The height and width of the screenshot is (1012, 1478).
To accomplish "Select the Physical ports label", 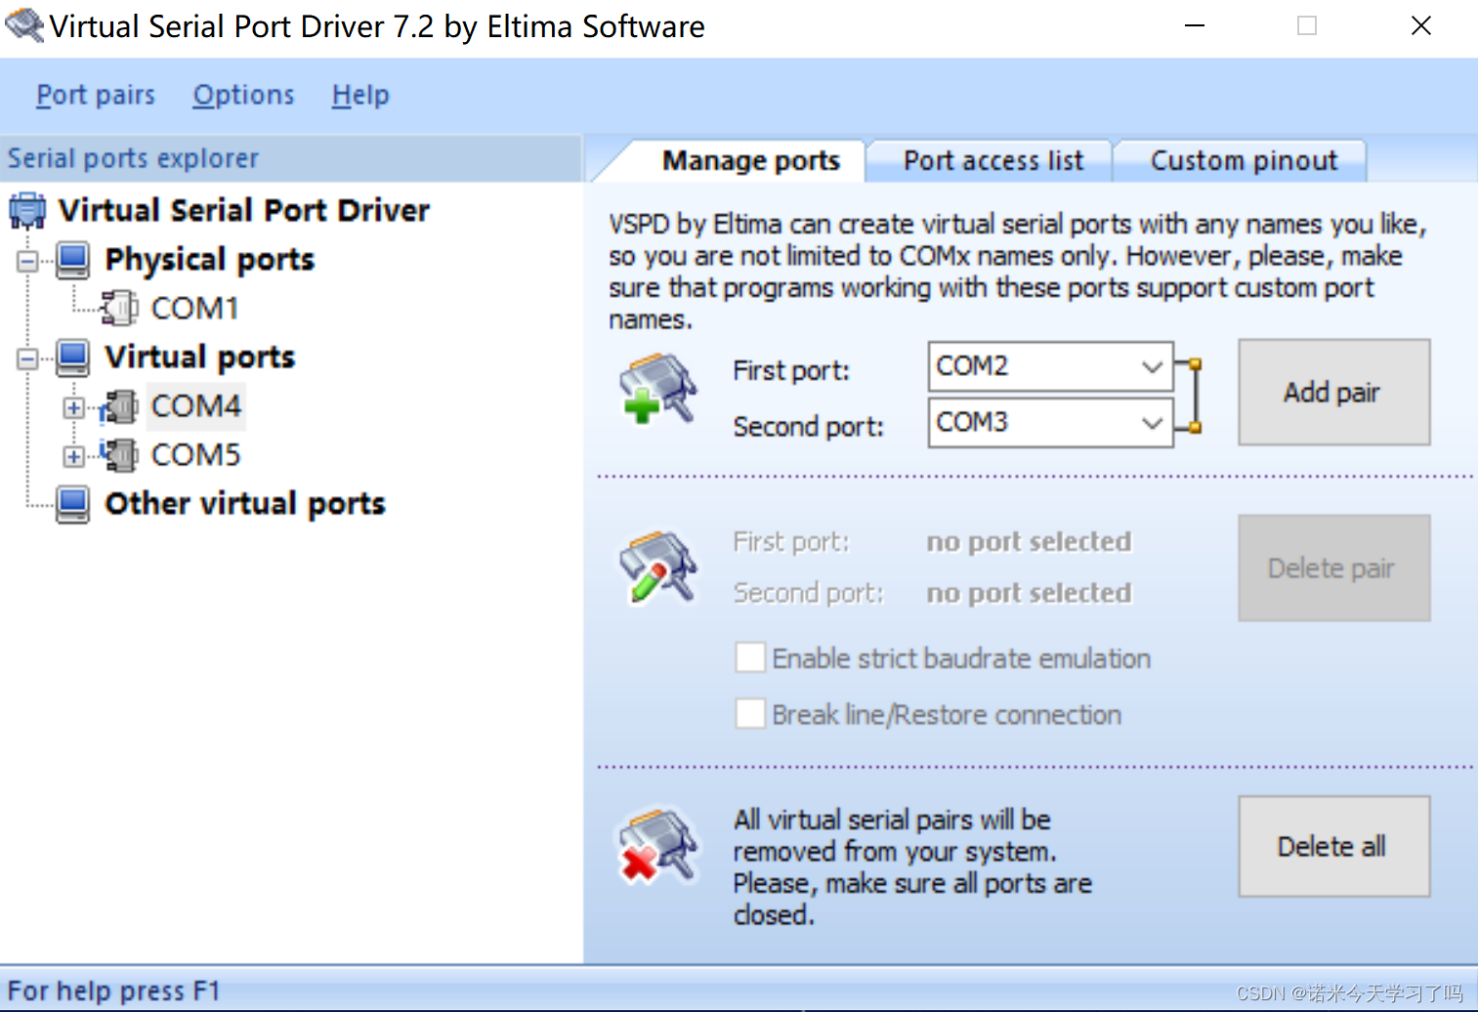I will click(x=210, y=260).
